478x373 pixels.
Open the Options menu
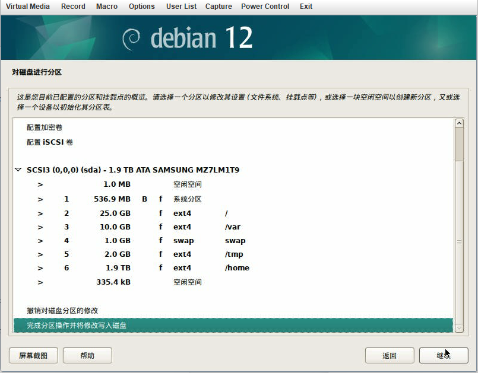click(x=142, y=7)
